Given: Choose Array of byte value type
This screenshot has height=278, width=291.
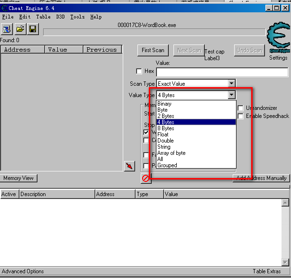Looking at the screenshot, I should [x=196, y=153].
